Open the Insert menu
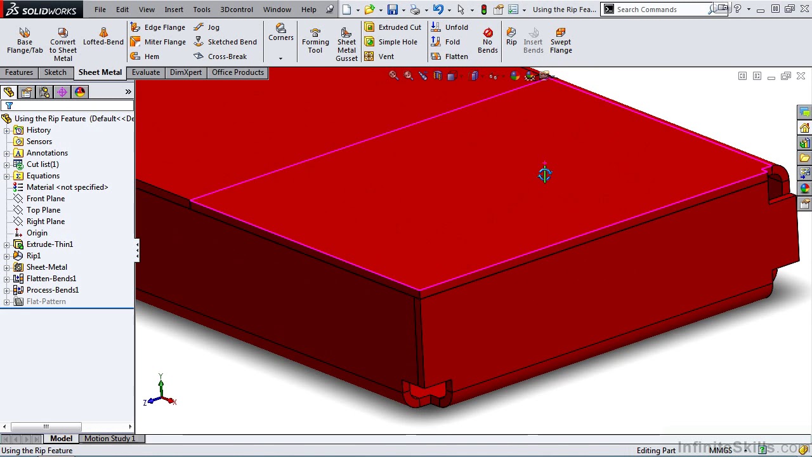The height and width of the screenshot is (457, 812). (x=174, y=10)
